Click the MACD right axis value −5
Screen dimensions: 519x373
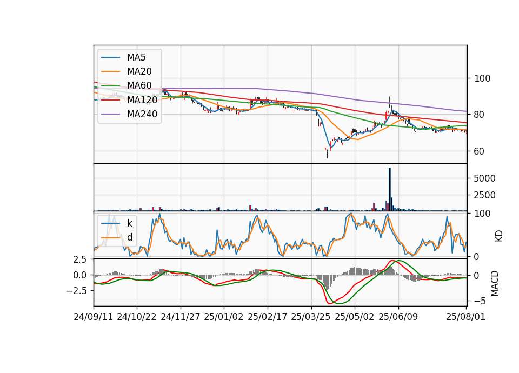point(480,301)
